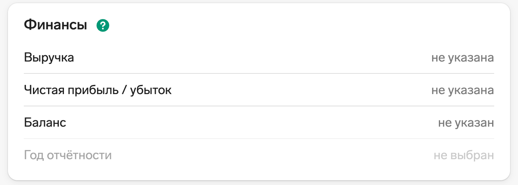Click the word Год in the last row
The width and height of the screenshot is (518, 185).
click(x=33, y=155)
